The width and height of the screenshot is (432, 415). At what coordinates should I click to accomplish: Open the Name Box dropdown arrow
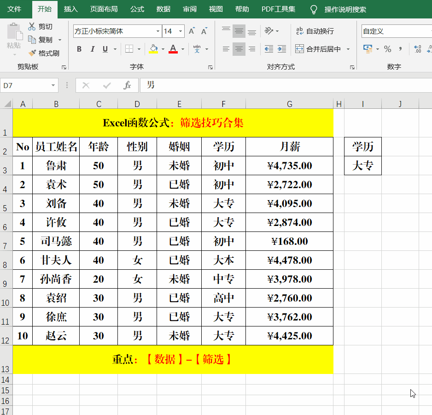pyautogui.click(x=53, y=86)
